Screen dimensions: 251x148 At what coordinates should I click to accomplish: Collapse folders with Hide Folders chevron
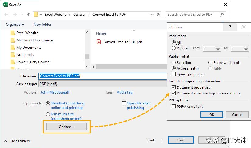pos(5,141)
